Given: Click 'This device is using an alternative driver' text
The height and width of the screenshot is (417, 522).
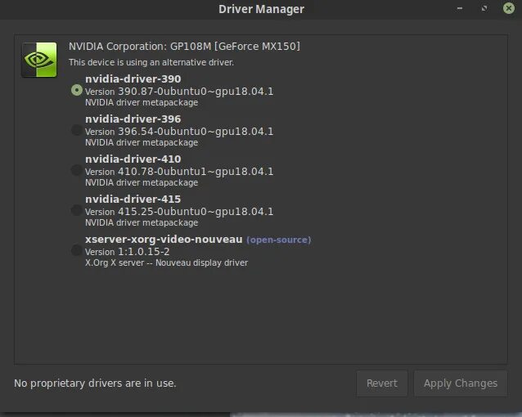Looking at the screenshot, I should (x=151, y=62).
